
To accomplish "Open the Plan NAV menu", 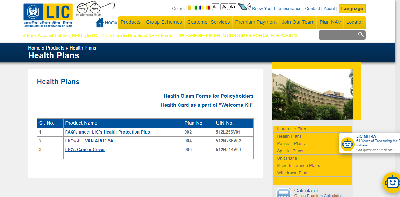I will tap(330, 22).
